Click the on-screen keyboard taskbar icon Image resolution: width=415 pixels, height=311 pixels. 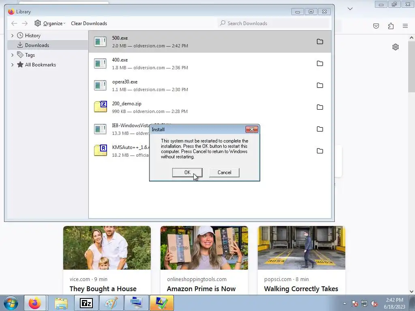(x=137, y=303)
